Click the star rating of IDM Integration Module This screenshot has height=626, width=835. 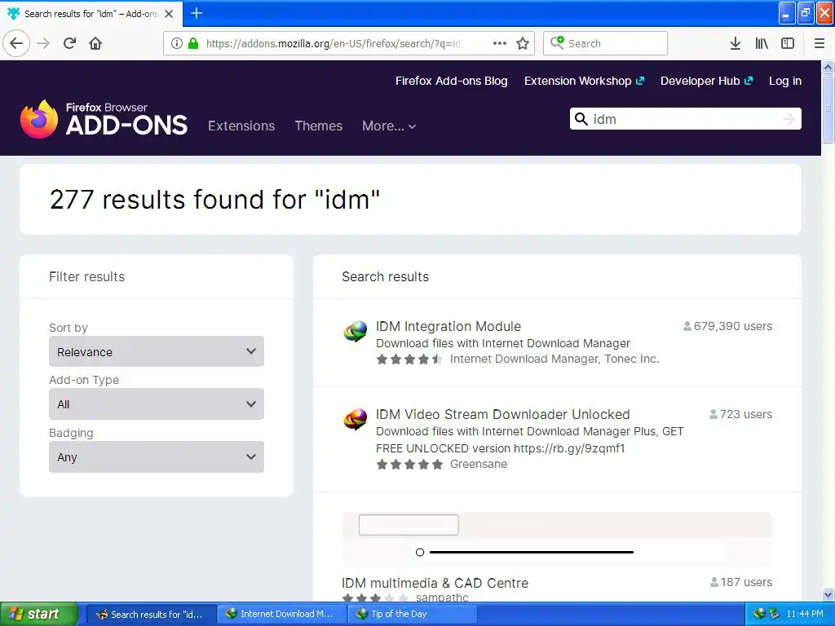click(409, 359)
